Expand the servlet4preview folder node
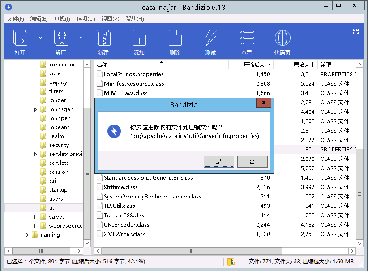The image size is (368, 271). pyautogui.click(x=35, y=154)
